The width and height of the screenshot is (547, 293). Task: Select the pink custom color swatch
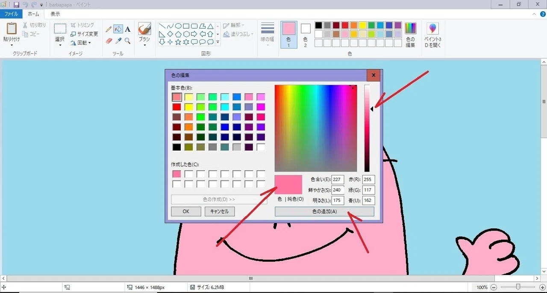pyautogui.click(x=177, y=174)
